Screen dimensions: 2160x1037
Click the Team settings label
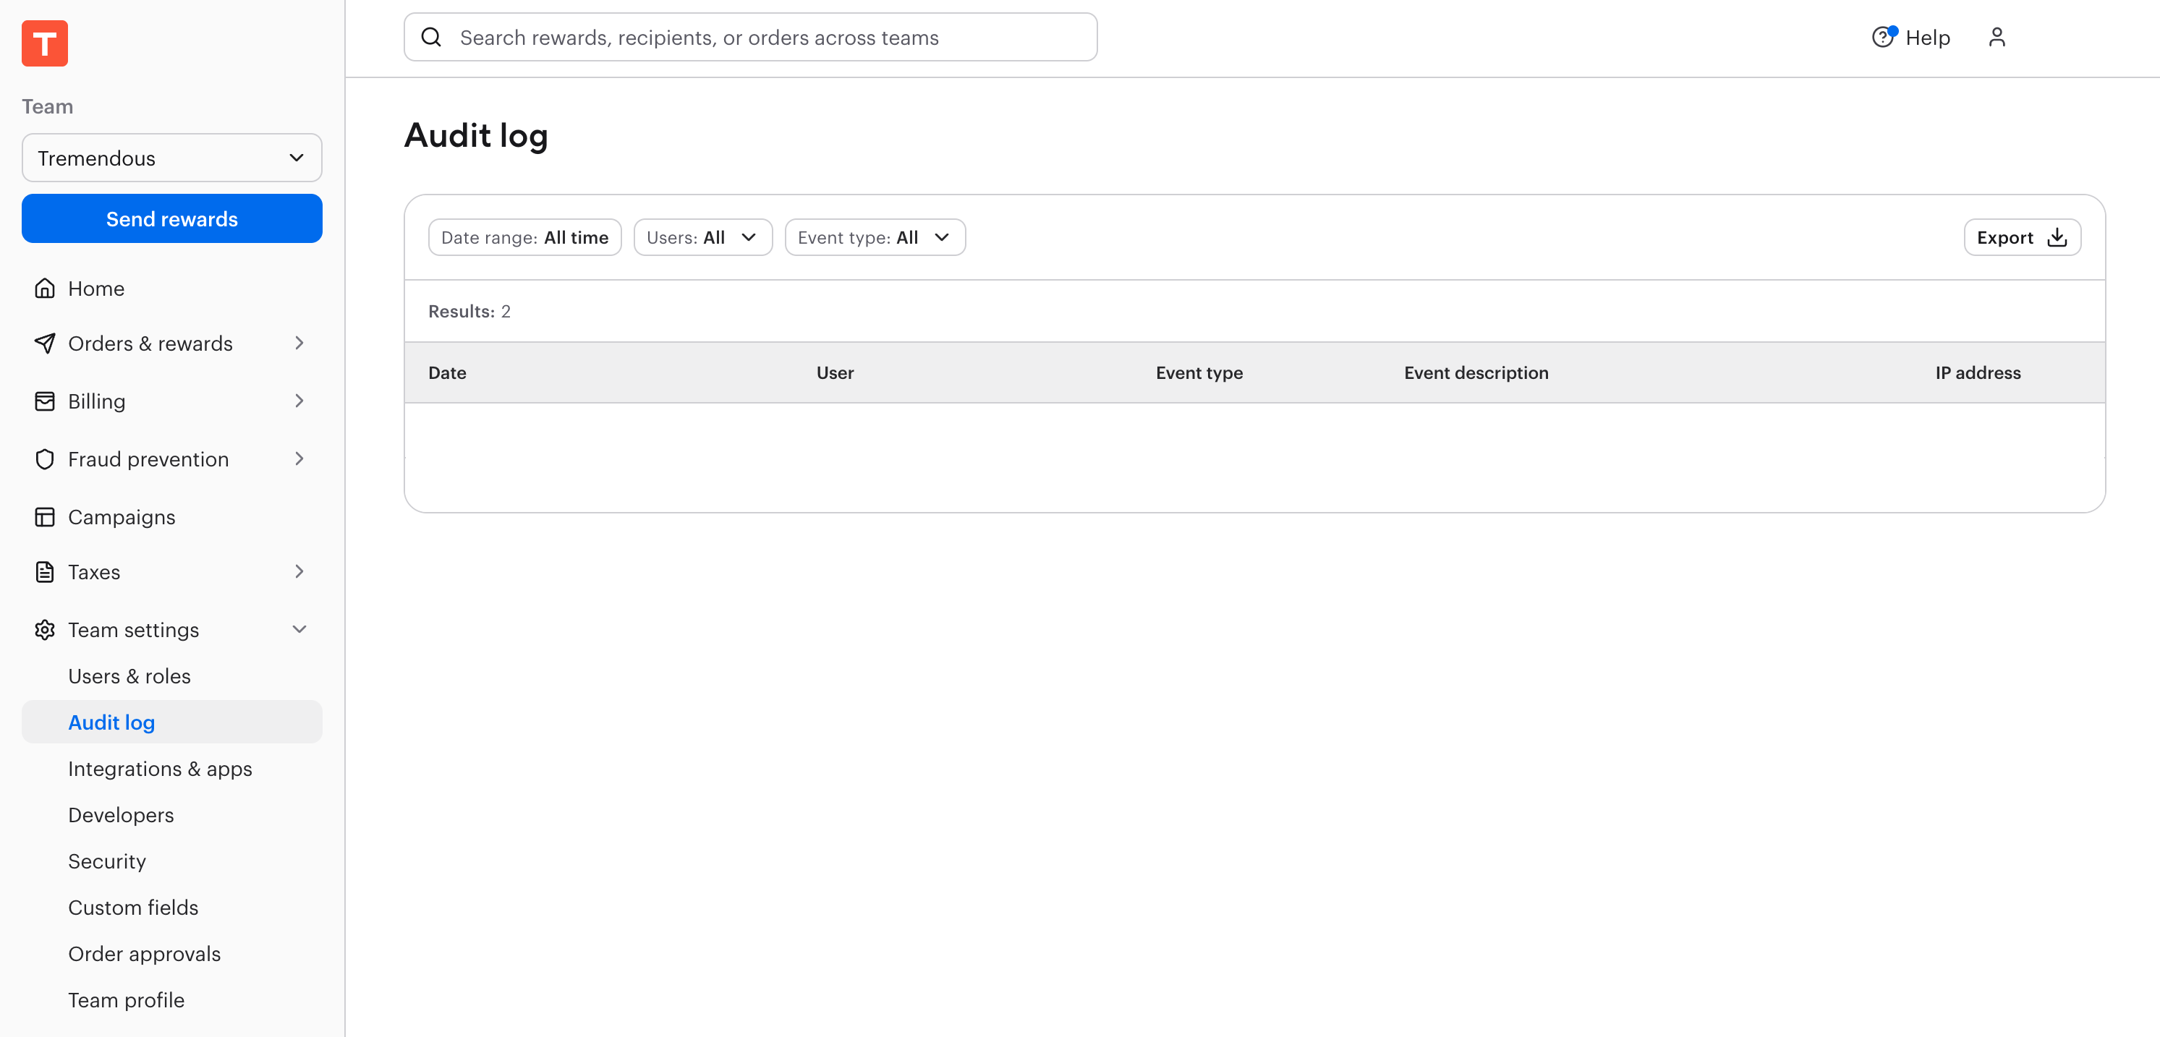coord(133,630)
